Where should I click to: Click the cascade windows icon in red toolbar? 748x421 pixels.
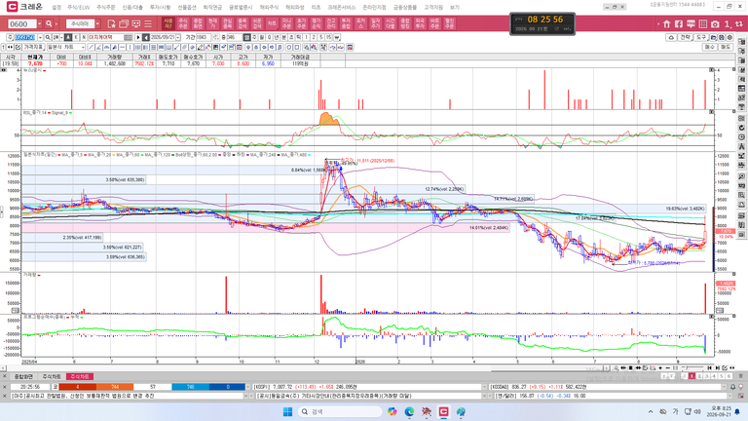124,23
